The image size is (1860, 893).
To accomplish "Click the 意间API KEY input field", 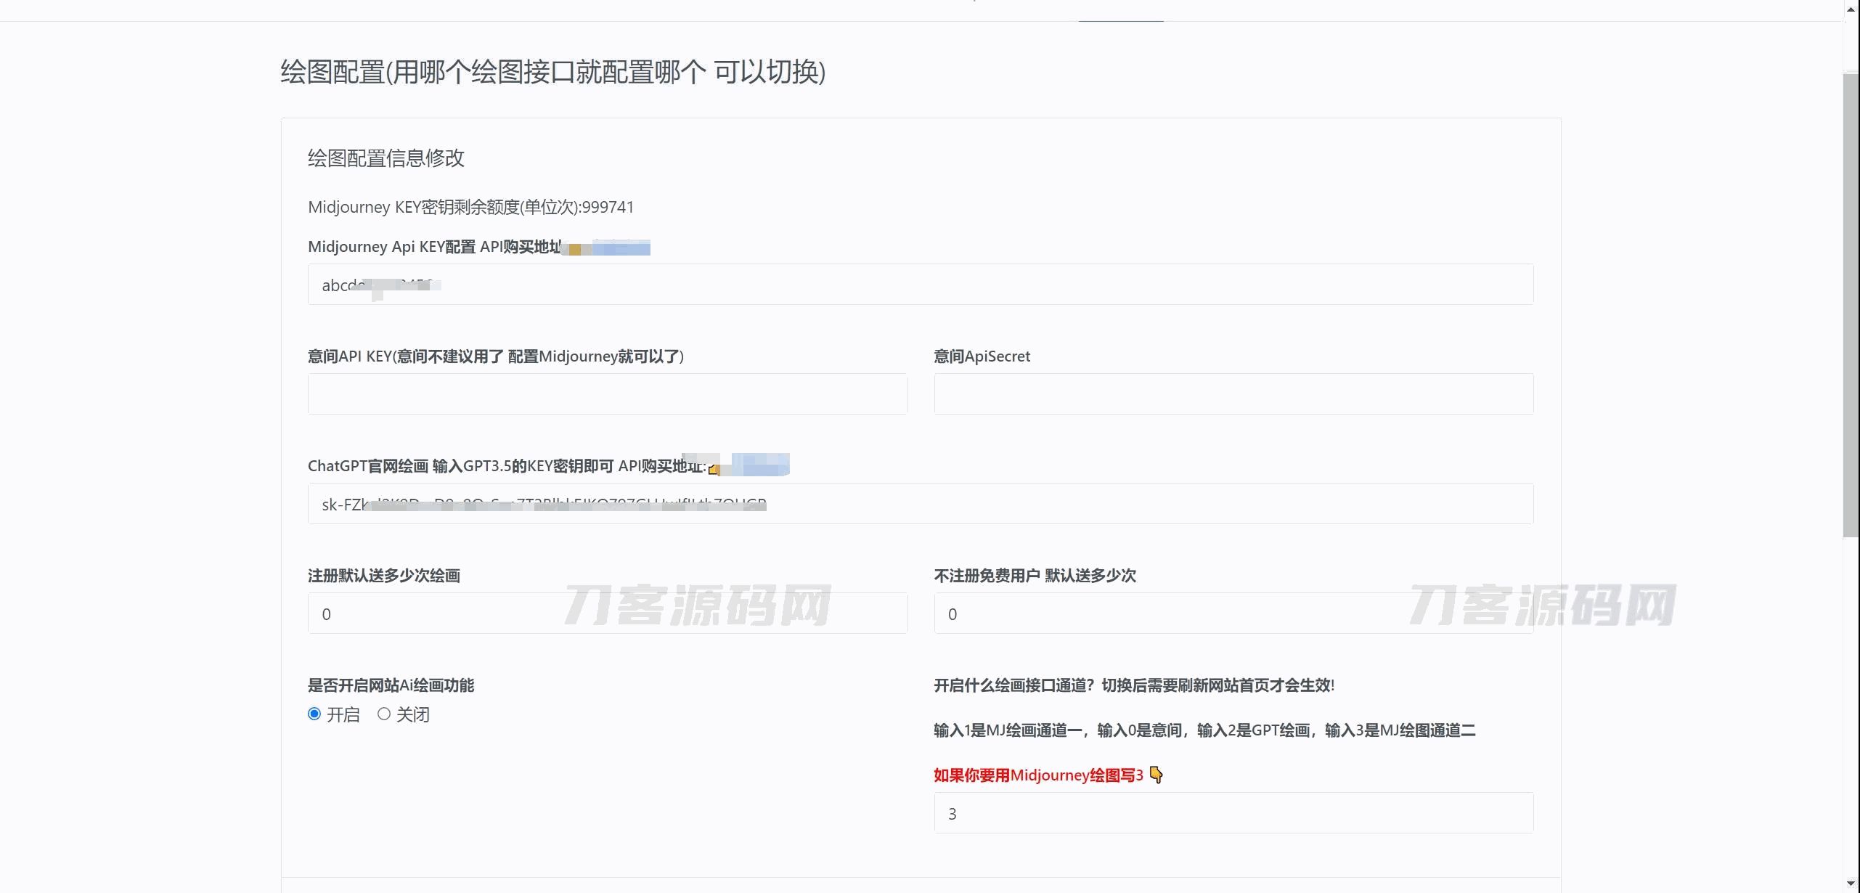I will (607, 394).
